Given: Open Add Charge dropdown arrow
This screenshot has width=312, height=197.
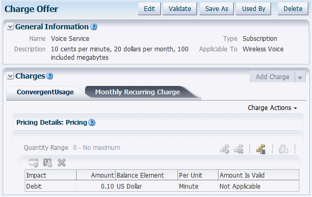Looking at the screenshot, I should pyautogui.click(x=300, y=77).
